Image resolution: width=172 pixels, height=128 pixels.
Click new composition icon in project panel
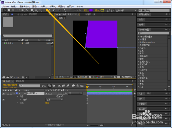(12, 77)
